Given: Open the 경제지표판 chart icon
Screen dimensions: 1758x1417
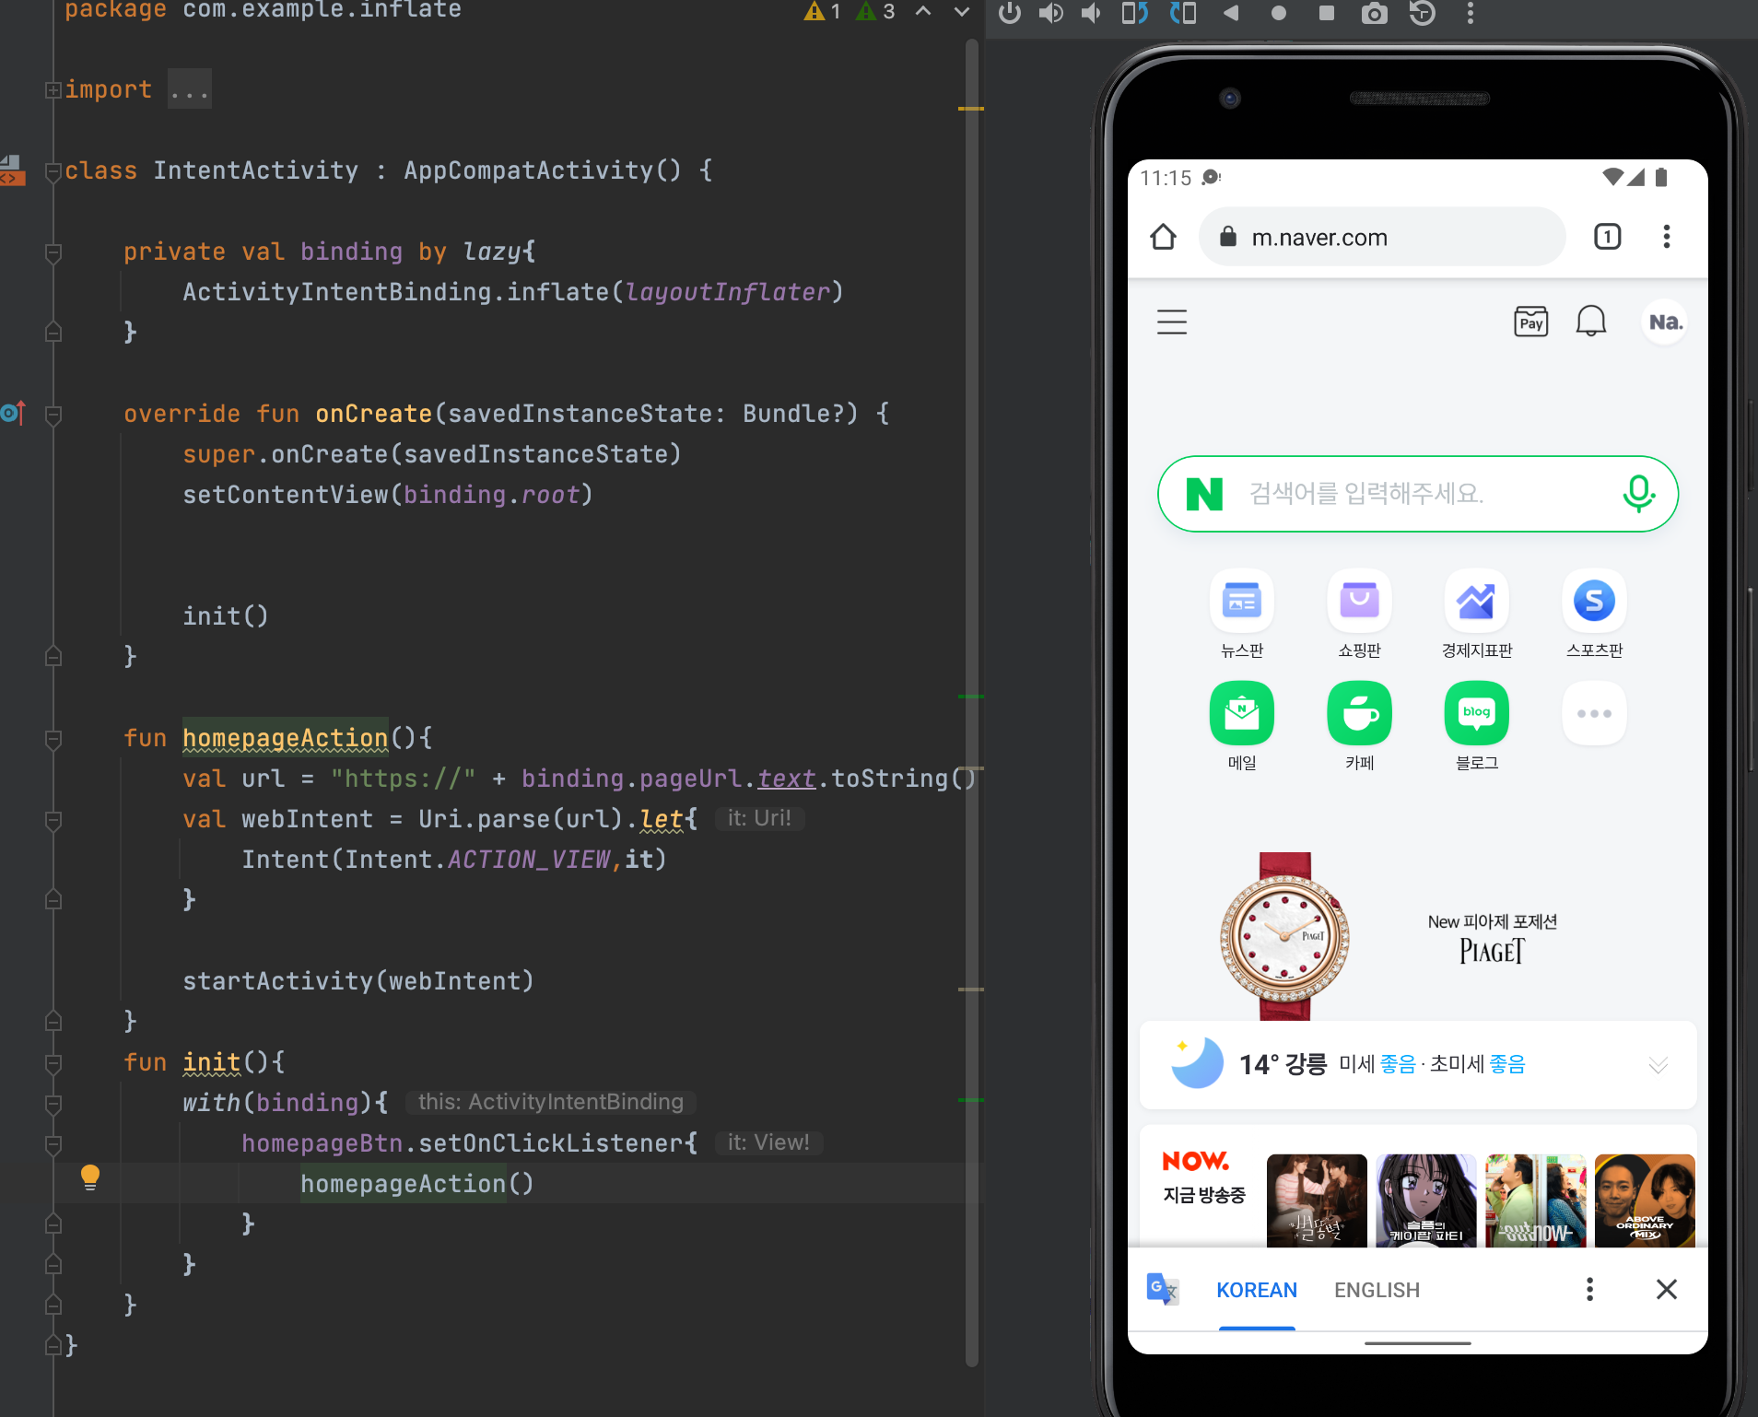Looking at the screenshot, I should [1477, 601].
